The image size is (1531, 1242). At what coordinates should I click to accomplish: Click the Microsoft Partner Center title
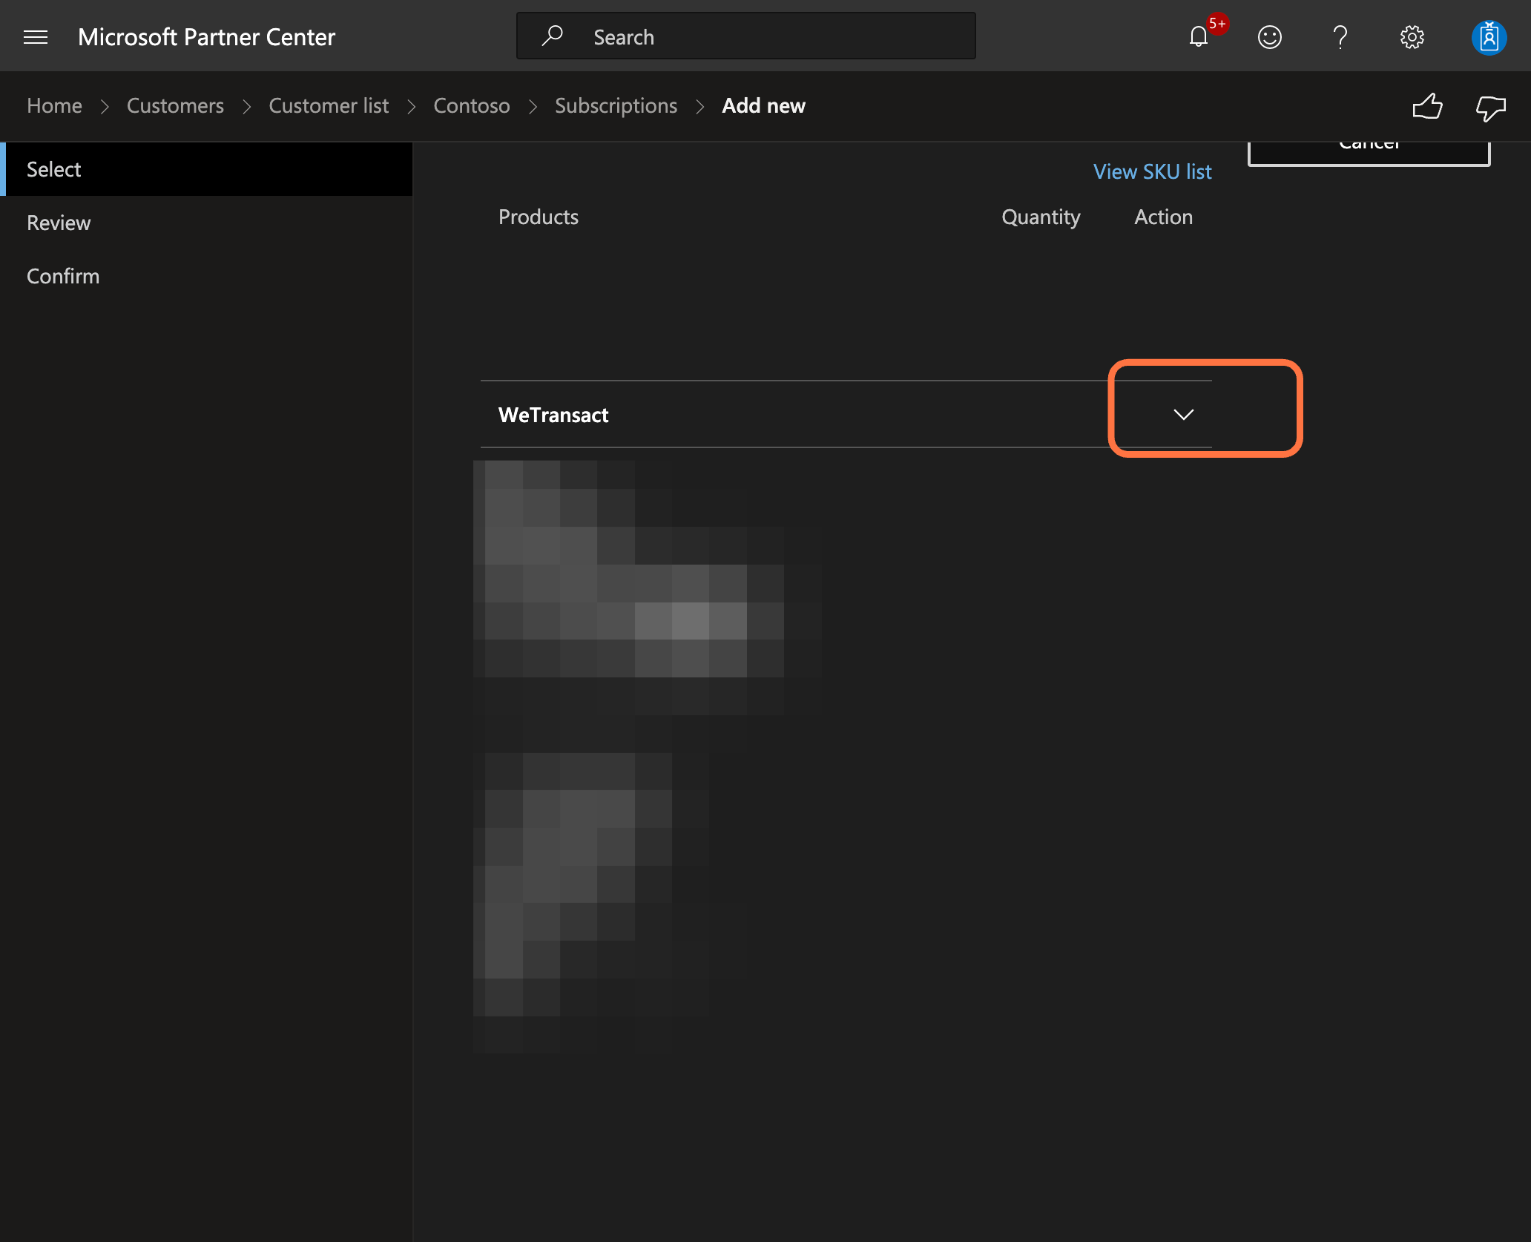pyautogui.click(x=206, y=37)
